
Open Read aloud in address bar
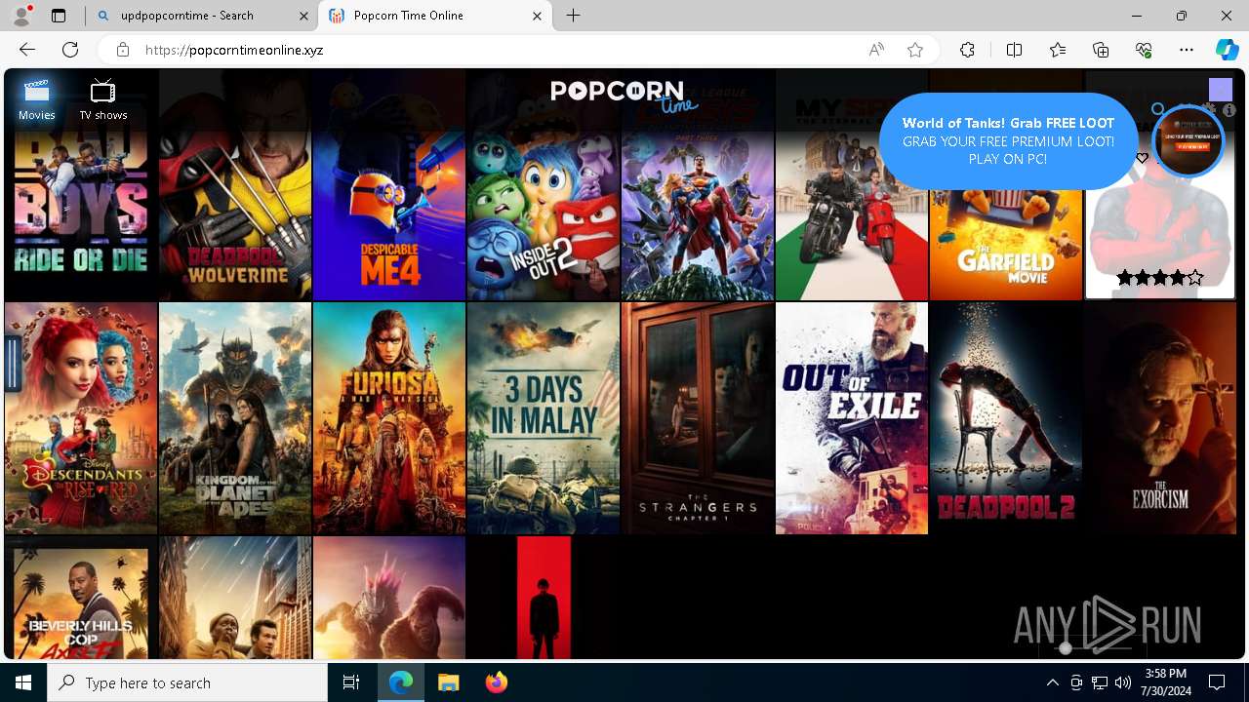pos(876,50)
